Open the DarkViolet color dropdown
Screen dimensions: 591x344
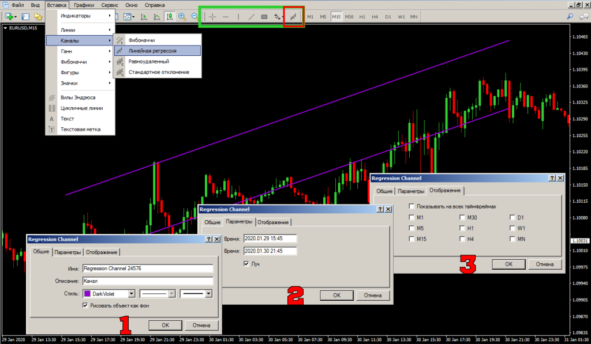click(x=132, y=293)
